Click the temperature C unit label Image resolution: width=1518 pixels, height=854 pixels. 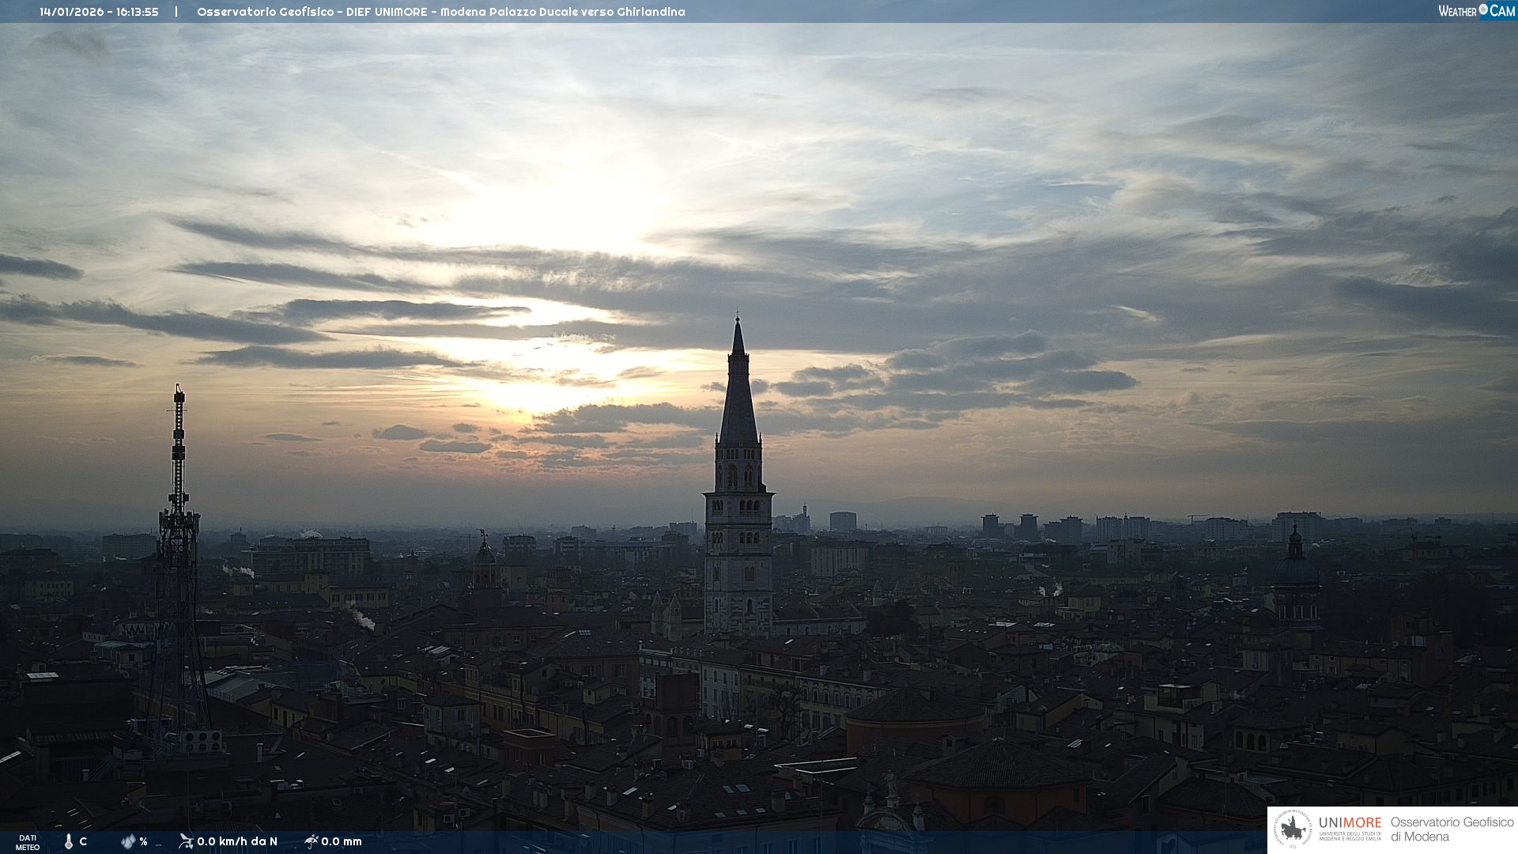(x=83, y=841)
